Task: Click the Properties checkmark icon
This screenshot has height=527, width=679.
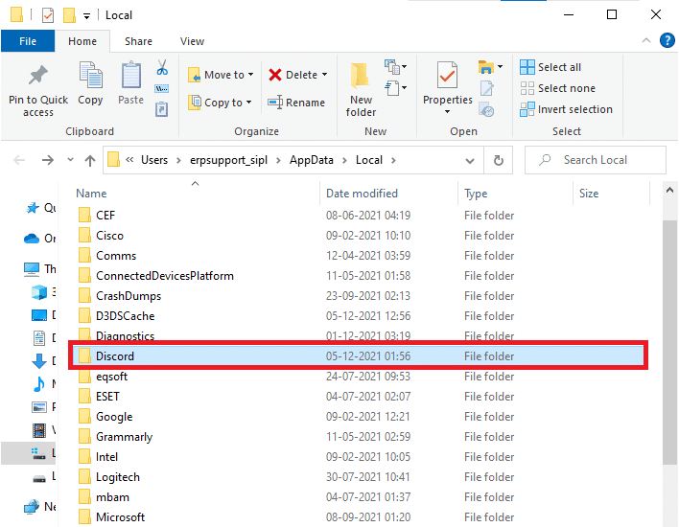Action: point(447,76)
